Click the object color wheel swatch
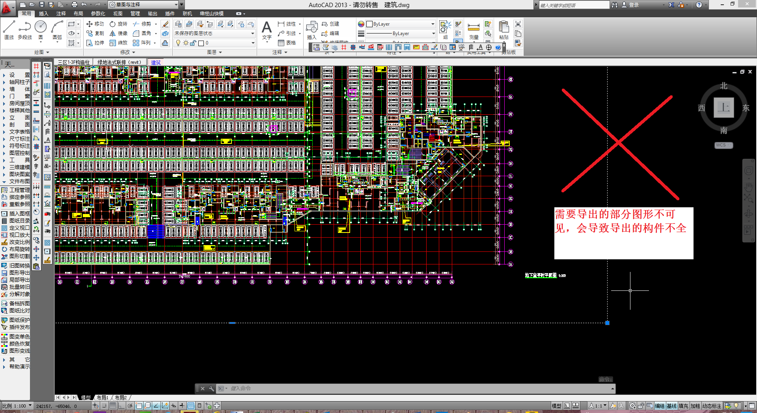757x413 pixels. pyautogui.click(x=361, y=24)
